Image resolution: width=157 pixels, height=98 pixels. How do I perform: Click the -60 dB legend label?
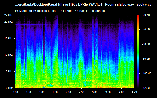point(146,44)
